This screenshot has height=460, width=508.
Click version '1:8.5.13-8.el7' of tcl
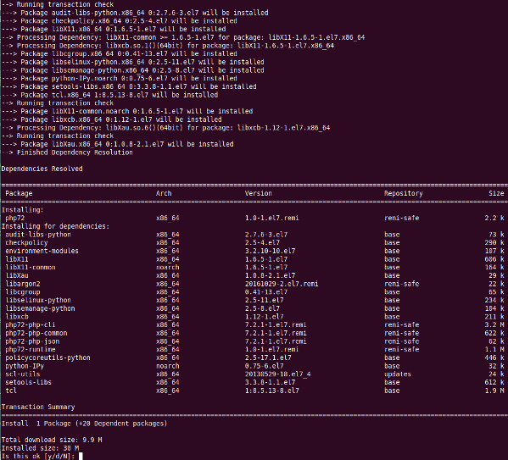click(x=272, y=391)
